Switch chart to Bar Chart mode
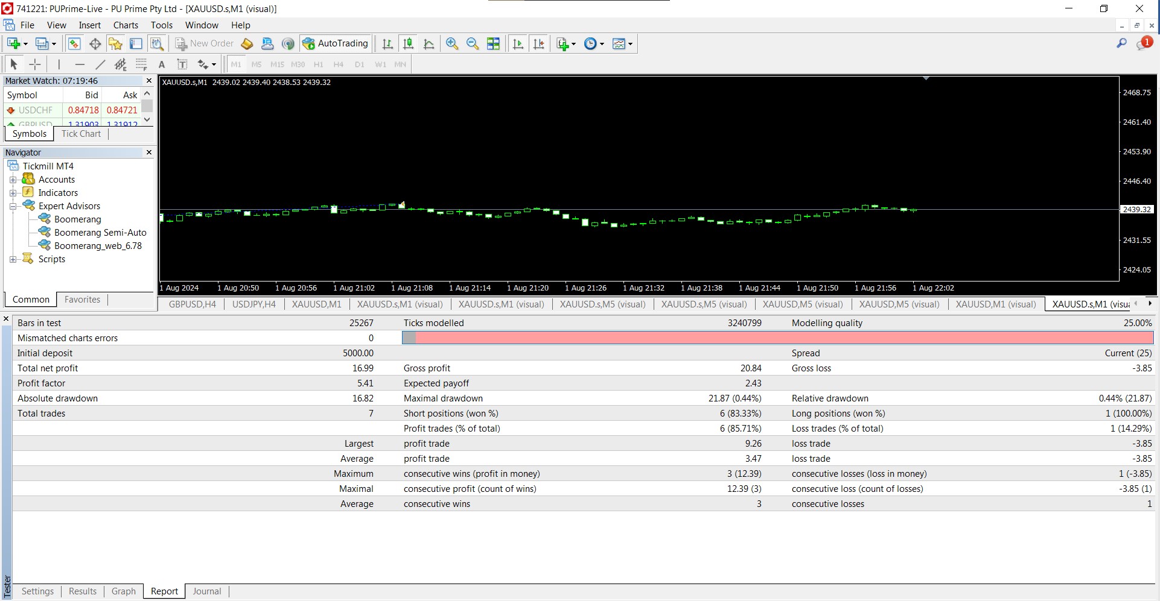Screen dimensions: 1160x601 [x=387, y=43]
